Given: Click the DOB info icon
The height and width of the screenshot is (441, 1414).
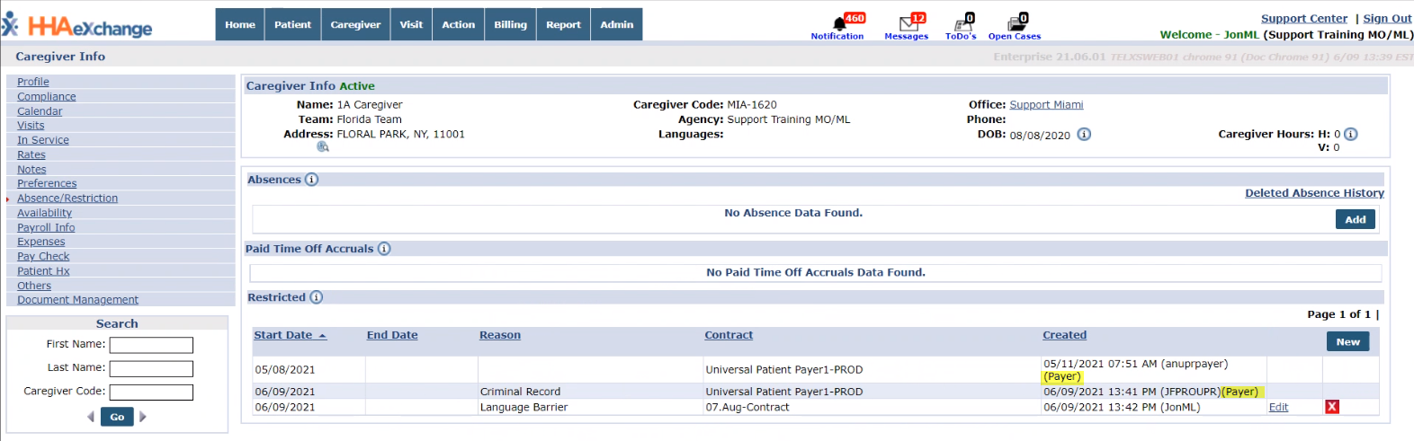Looking at the screenshot, I should coord(1084,135).
